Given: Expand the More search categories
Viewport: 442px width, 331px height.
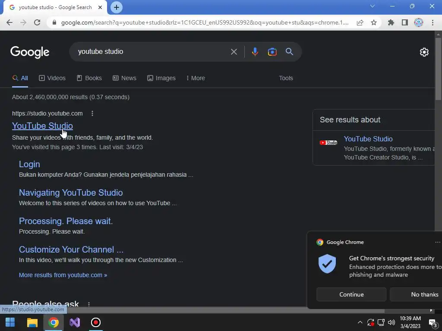Looking at the screenshot, I should pyautogui.click(x=196, y=78).
